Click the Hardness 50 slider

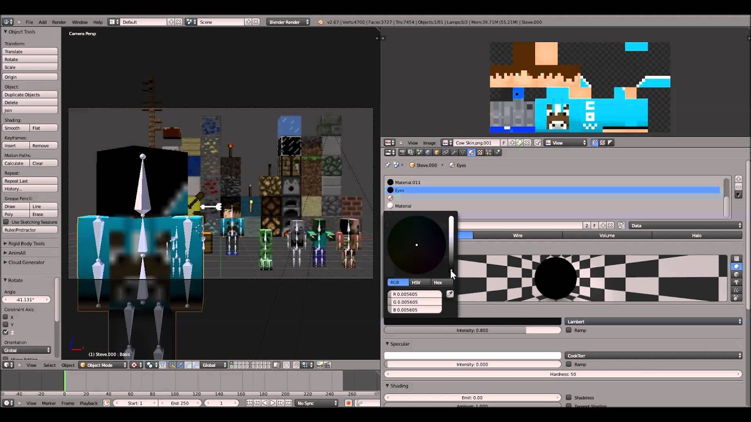[563, 374]
